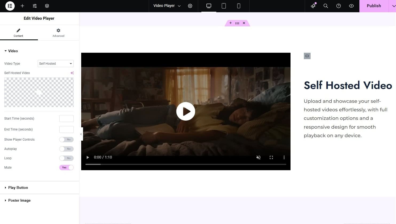Unmute the video with speaker icon
The width and height of the screenshot is (396, 224).
tap(258, 157)
